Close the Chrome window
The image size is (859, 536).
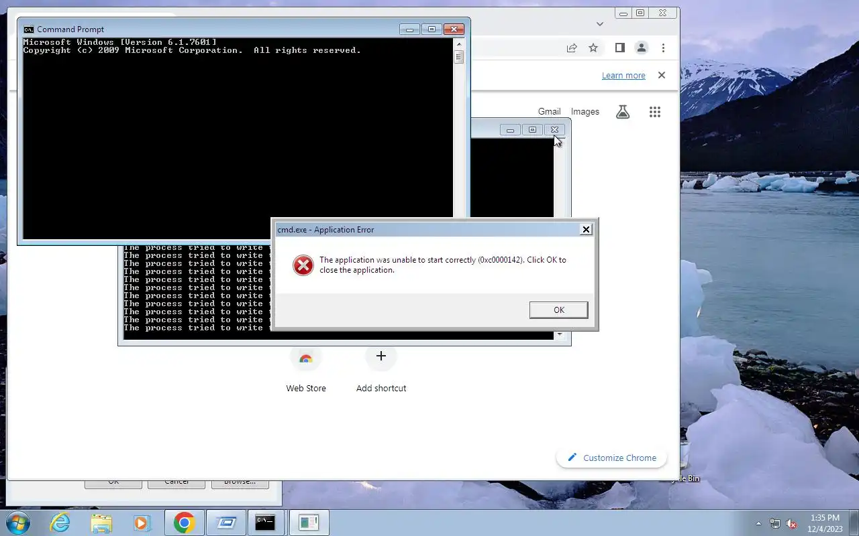(x=663, y=13)
